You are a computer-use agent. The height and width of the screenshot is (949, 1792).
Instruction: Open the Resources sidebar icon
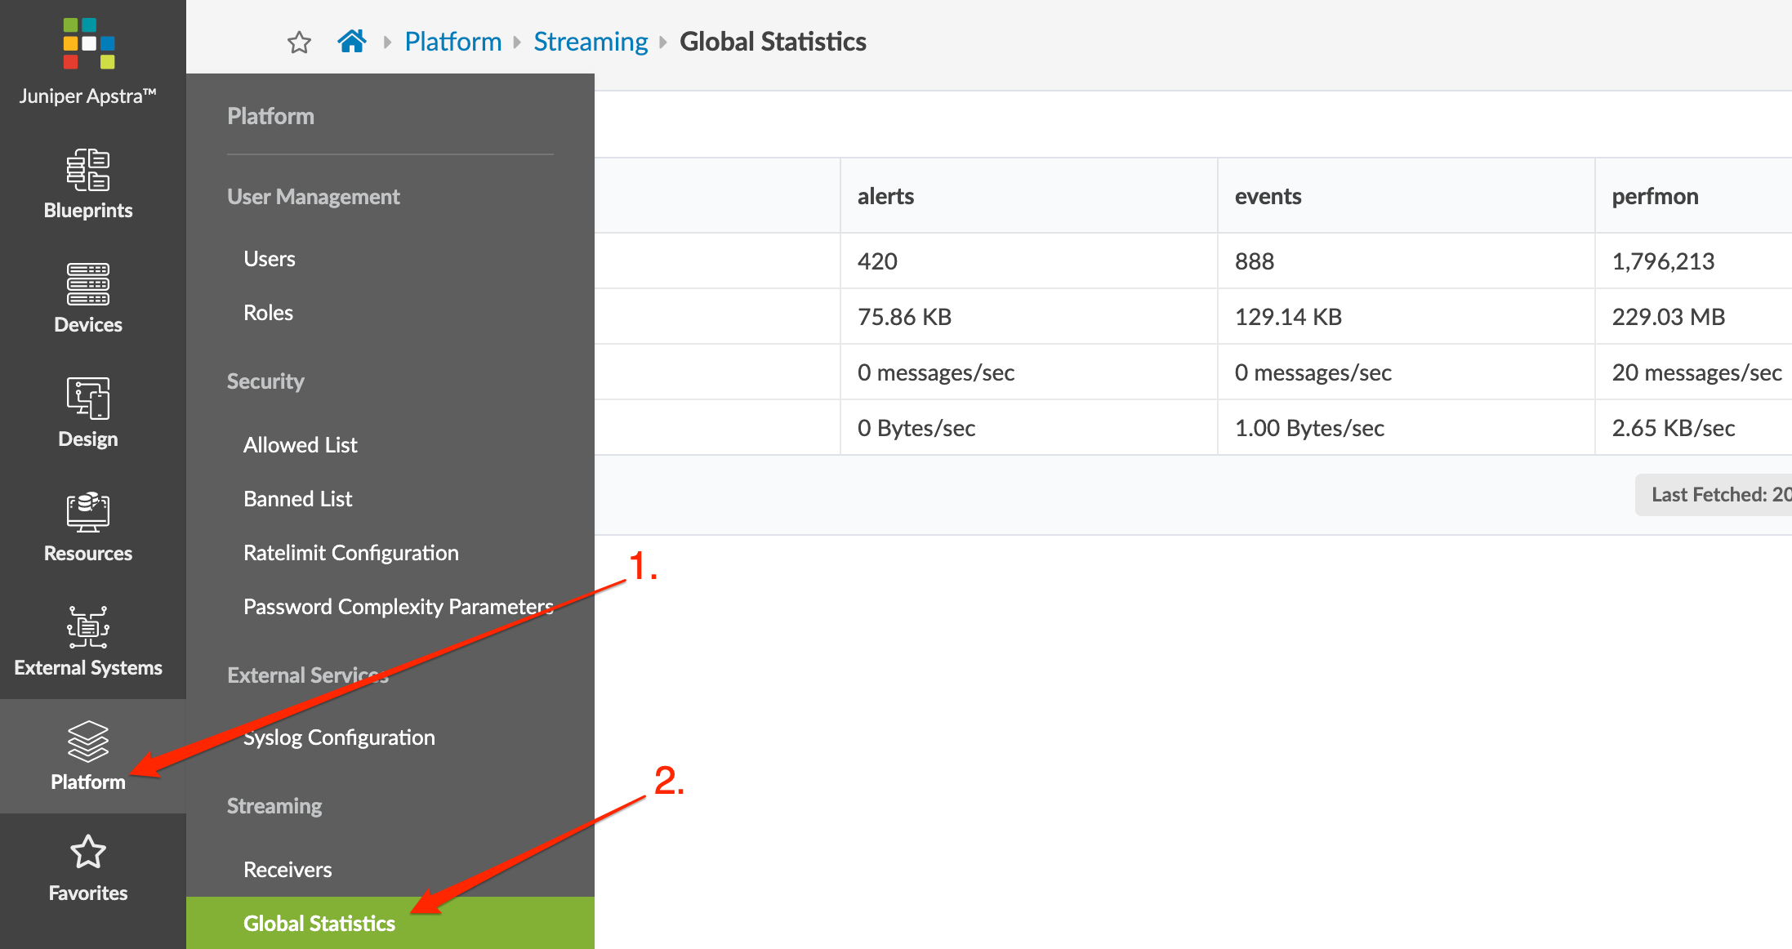click(x=88, y=513)
